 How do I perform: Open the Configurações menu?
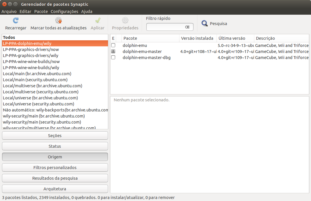click(65, 12)
